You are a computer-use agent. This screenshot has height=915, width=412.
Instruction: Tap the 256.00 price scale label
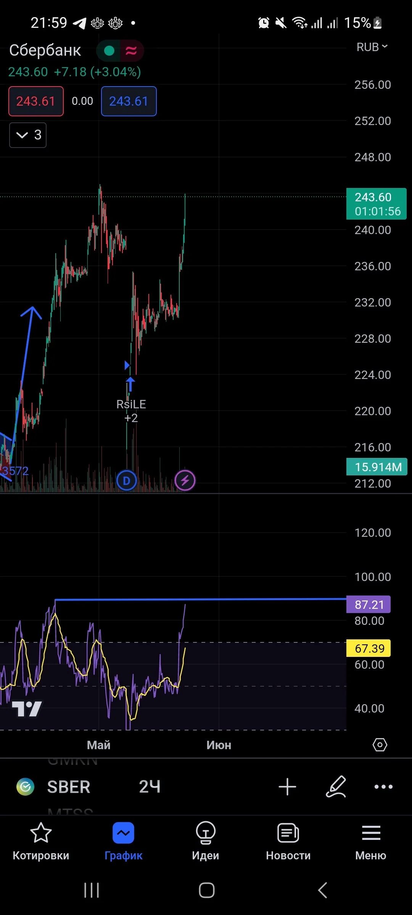click(x=373, y=85)
